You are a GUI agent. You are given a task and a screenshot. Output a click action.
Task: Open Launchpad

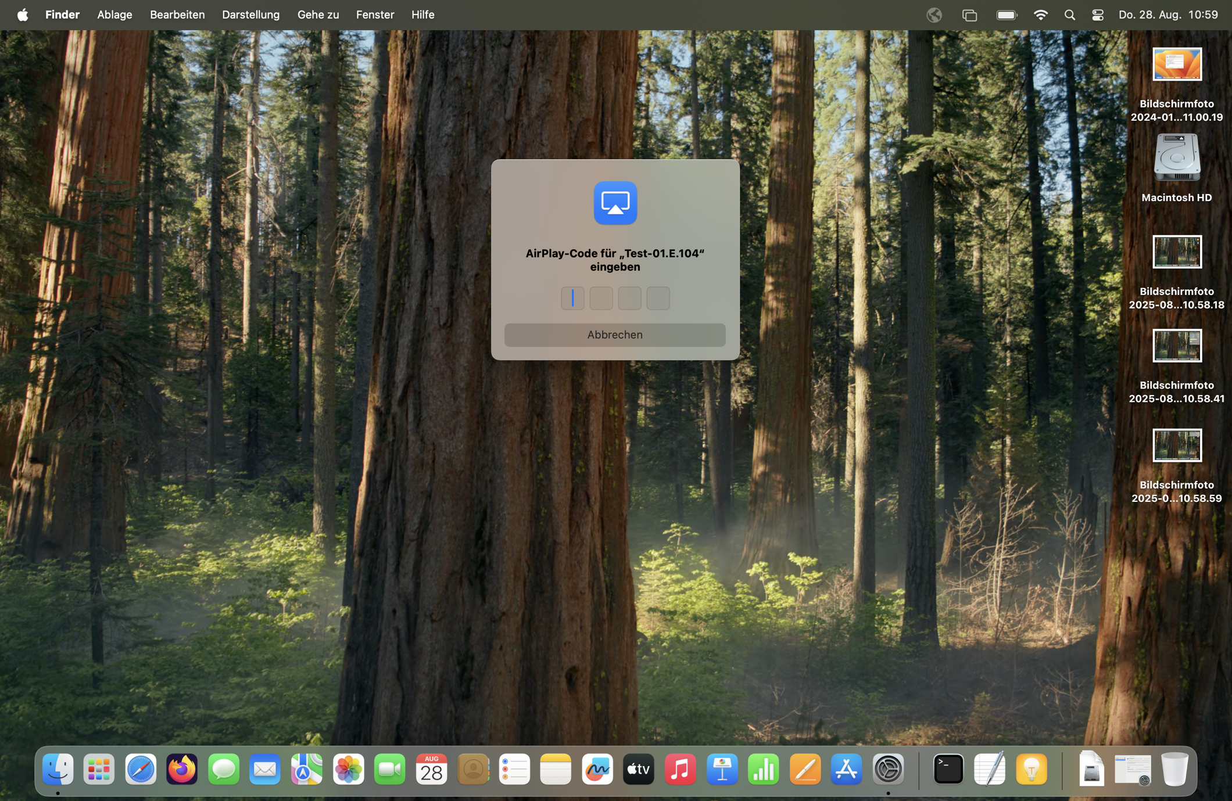click(x=99, y=769)
